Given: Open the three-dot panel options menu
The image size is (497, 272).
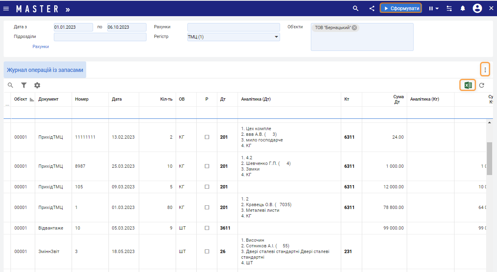Looking at the screenshot, I should (x=485, y=70).
